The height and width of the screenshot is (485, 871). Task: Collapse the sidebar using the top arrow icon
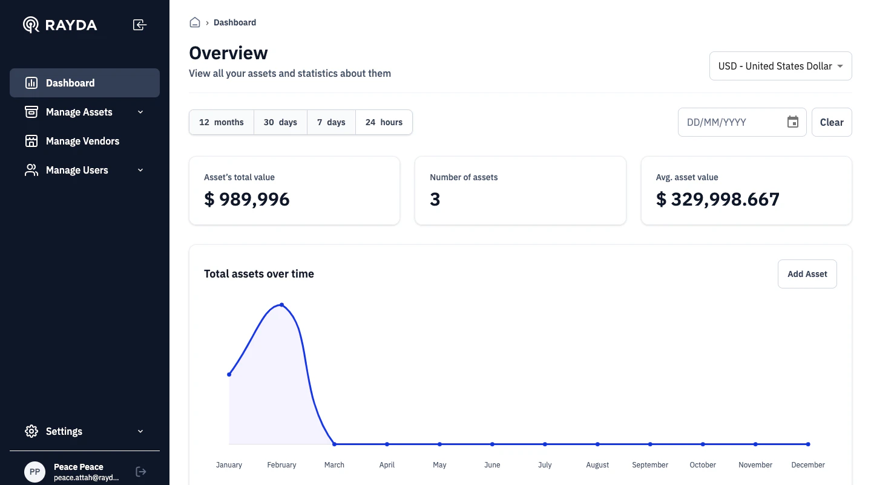pos(140,25)
